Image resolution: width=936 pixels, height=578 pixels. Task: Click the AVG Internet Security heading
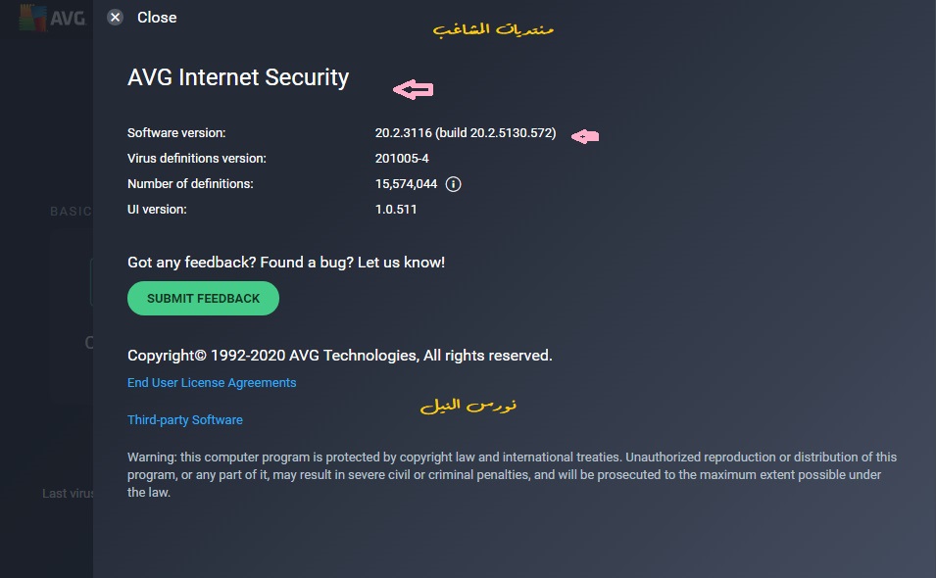pyautogui.click(x=238, y=78)
